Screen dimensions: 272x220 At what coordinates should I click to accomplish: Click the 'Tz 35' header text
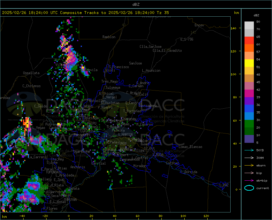(x=163, y=13)
